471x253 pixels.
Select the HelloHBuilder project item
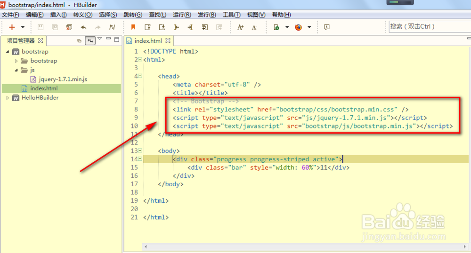[40, 97]
